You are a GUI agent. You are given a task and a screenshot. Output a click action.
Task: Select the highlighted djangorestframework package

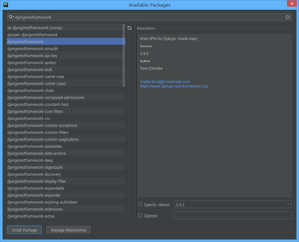pos(66,42)
